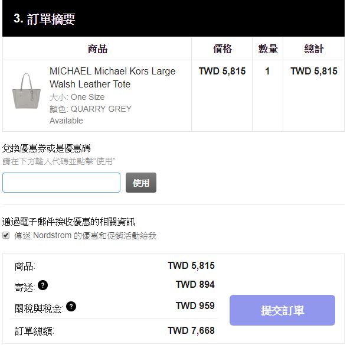360x351 pixels.
Task: Select the 數量 column header
Action: tap(268, 49)
